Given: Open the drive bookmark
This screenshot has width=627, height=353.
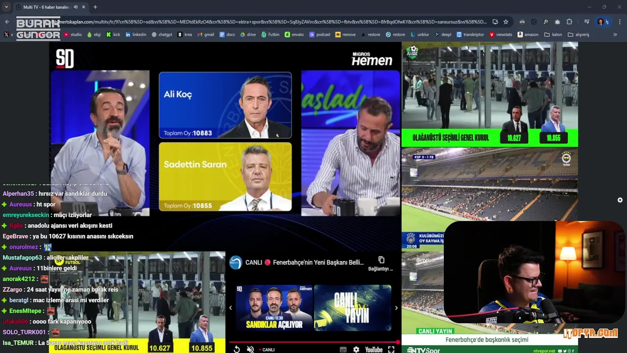Looking at the screenshot, I should [248, 35].
